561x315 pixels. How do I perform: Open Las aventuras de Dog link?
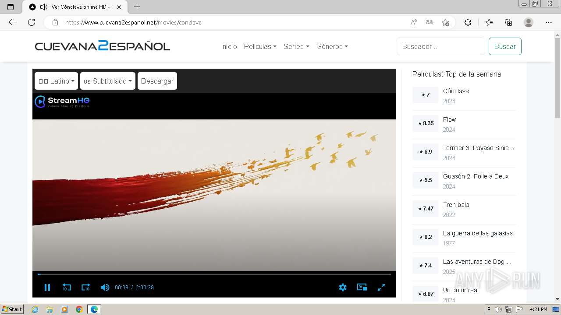[477, 262]
